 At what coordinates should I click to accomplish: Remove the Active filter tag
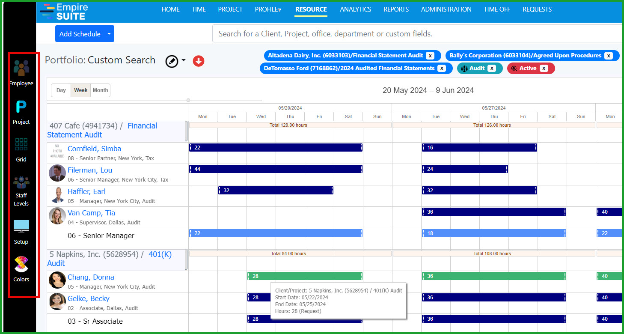click(x=544, y=69)
